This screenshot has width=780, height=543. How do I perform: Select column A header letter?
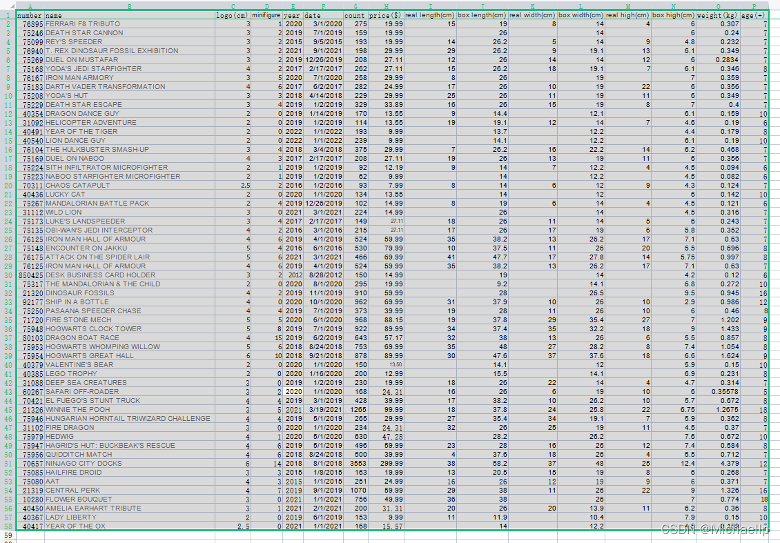(x=30, y=6)
